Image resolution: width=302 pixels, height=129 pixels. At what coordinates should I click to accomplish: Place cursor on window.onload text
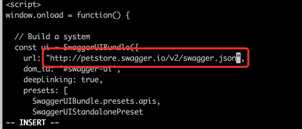35,15
